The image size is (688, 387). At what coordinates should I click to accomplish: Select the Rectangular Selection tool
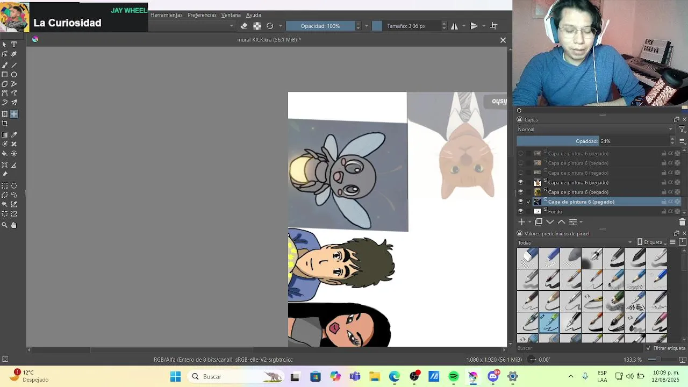pyautogui.click(x=5, y=186)
